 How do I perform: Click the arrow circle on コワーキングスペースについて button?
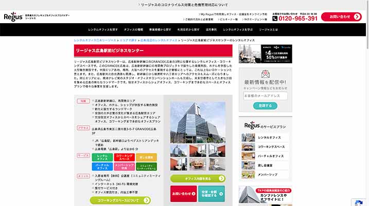coord(147,200)
